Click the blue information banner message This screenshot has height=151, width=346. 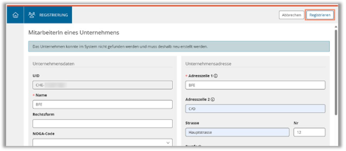coord(179,46)
